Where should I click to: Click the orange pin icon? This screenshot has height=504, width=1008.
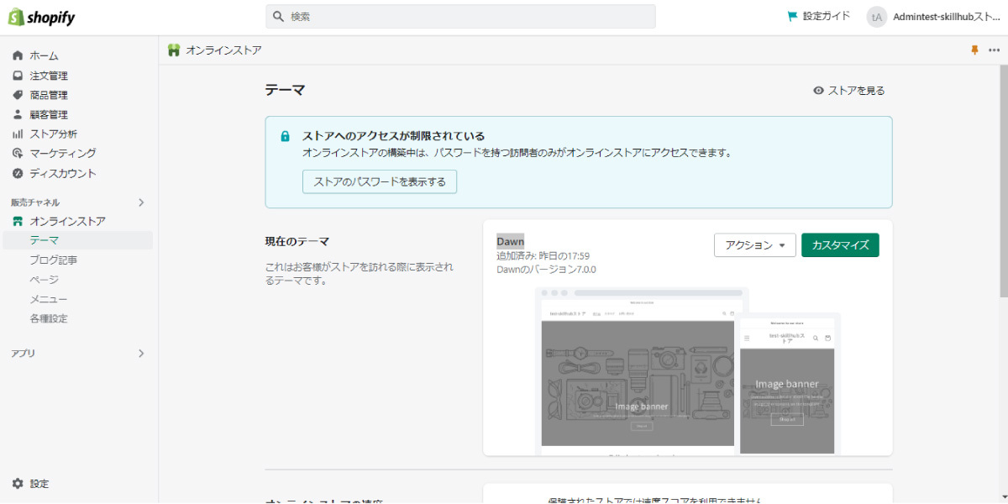click(974, 50)
